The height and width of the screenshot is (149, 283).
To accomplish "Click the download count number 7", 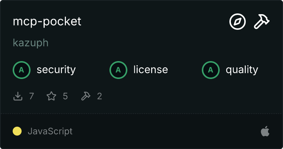I will 31,96.
